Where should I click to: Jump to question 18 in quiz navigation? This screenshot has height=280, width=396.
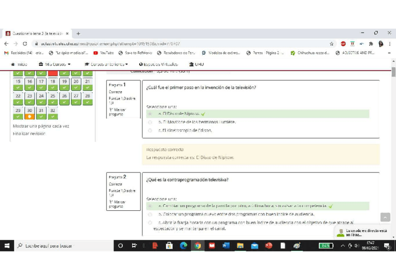(x=53, y=81)
